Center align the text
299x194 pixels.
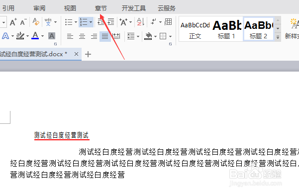click(82, 36)
